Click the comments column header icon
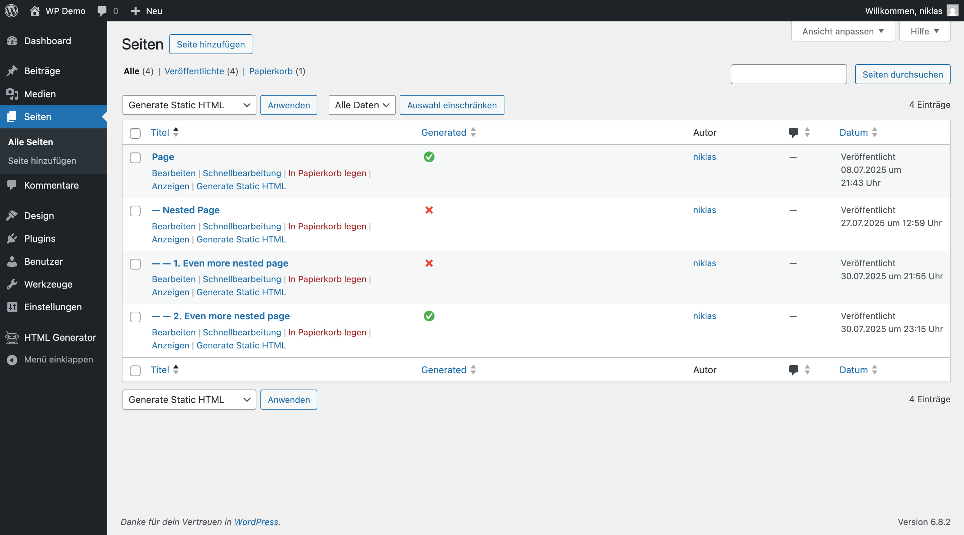964x535 pixels. (x=793, y=132)
